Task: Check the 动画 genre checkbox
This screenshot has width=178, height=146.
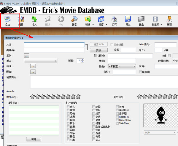Action: click(93, 107)
